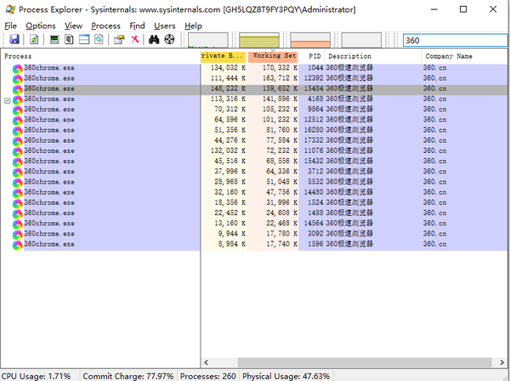510x381 pixels.
Task: Open the Find menu
Action: pyautogui.click(x=137, y=26)
